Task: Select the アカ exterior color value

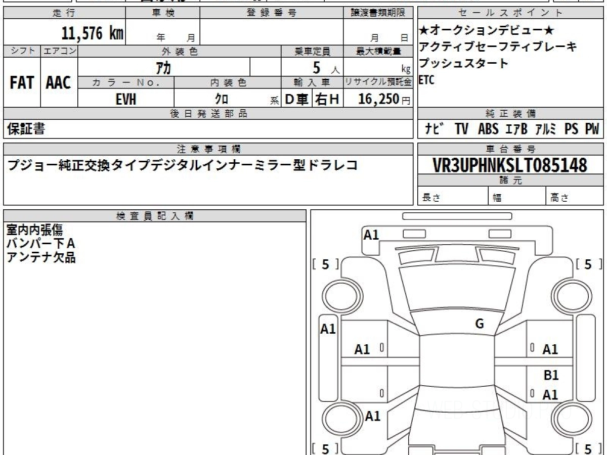Action: point(164,68)
